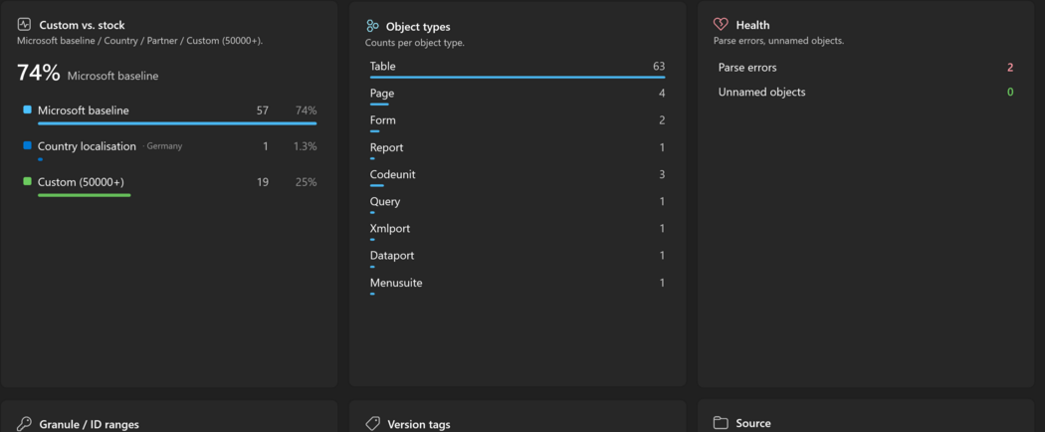Click the Counts per object type subtitle
1045x432 pixels.
tap(415, 43)
